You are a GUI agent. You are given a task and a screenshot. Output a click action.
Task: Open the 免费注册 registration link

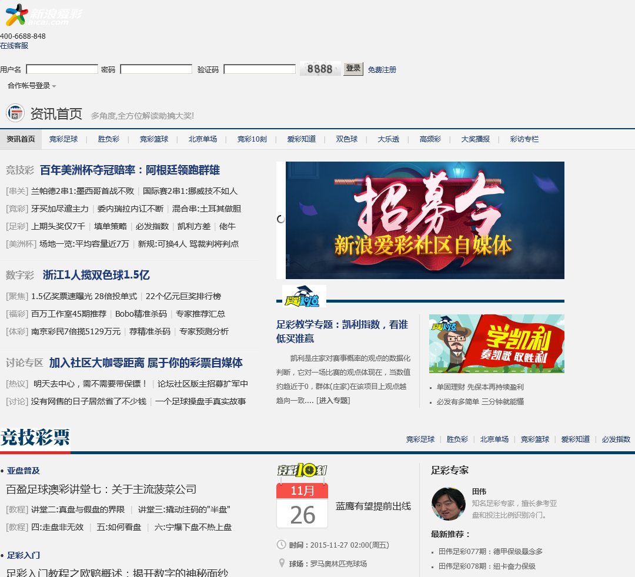pos(382,69)
